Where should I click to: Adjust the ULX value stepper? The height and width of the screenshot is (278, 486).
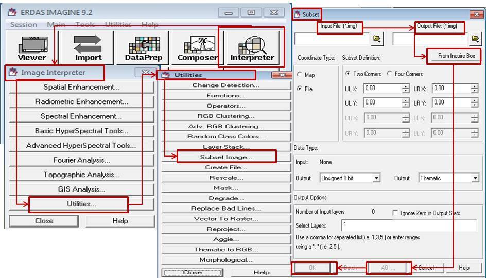point(406,89)
